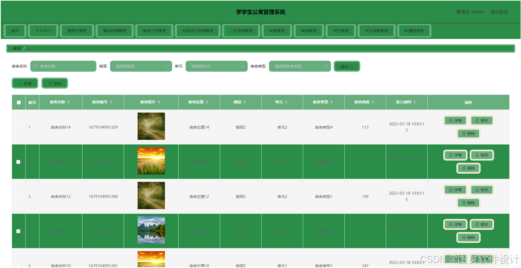The image size is (521, 268).
Task: Tick the select-all checkbox in table header
Action: coord(19,102)
